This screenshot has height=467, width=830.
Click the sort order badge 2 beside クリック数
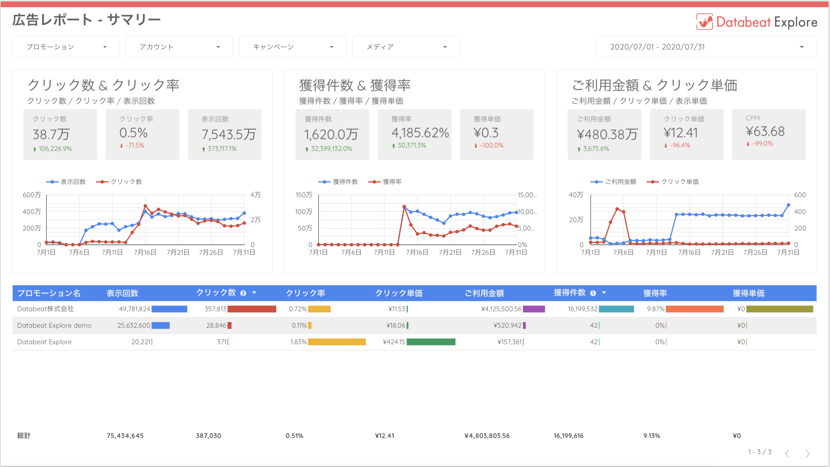click(x=243, y=293)
